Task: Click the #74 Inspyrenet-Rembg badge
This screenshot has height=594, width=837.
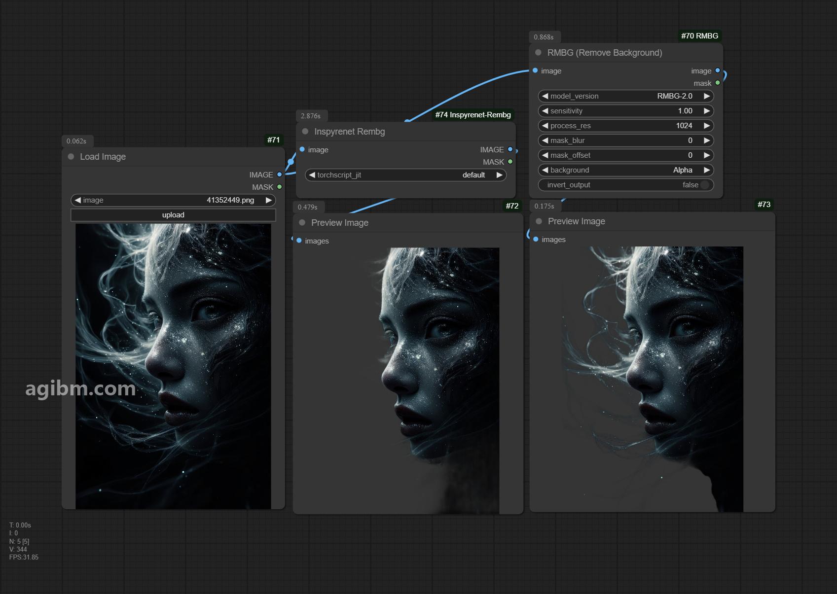Action: pos(473,115)
